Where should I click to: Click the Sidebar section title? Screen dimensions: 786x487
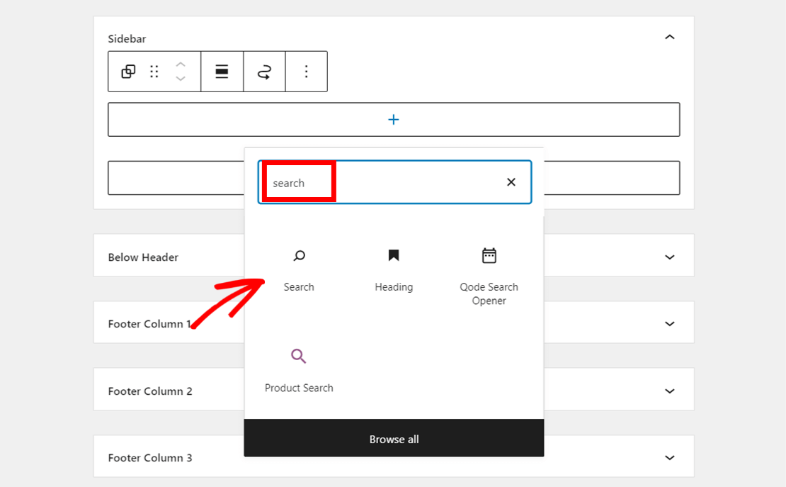click(x=127, y=39)
